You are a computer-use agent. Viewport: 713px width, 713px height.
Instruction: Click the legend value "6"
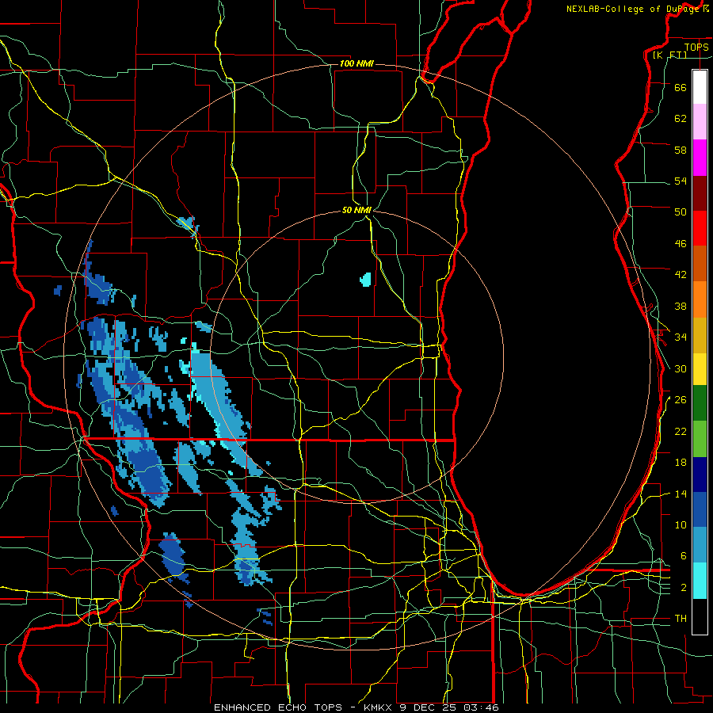point(684,556)
